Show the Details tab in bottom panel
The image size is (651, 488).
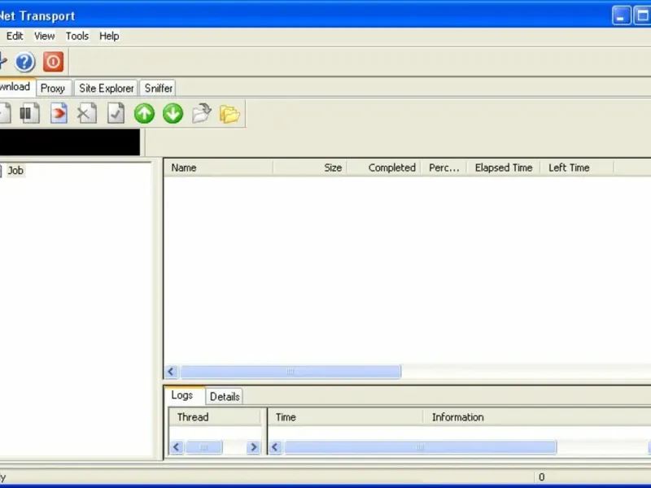pyautogui.click(x=225, y=396)
